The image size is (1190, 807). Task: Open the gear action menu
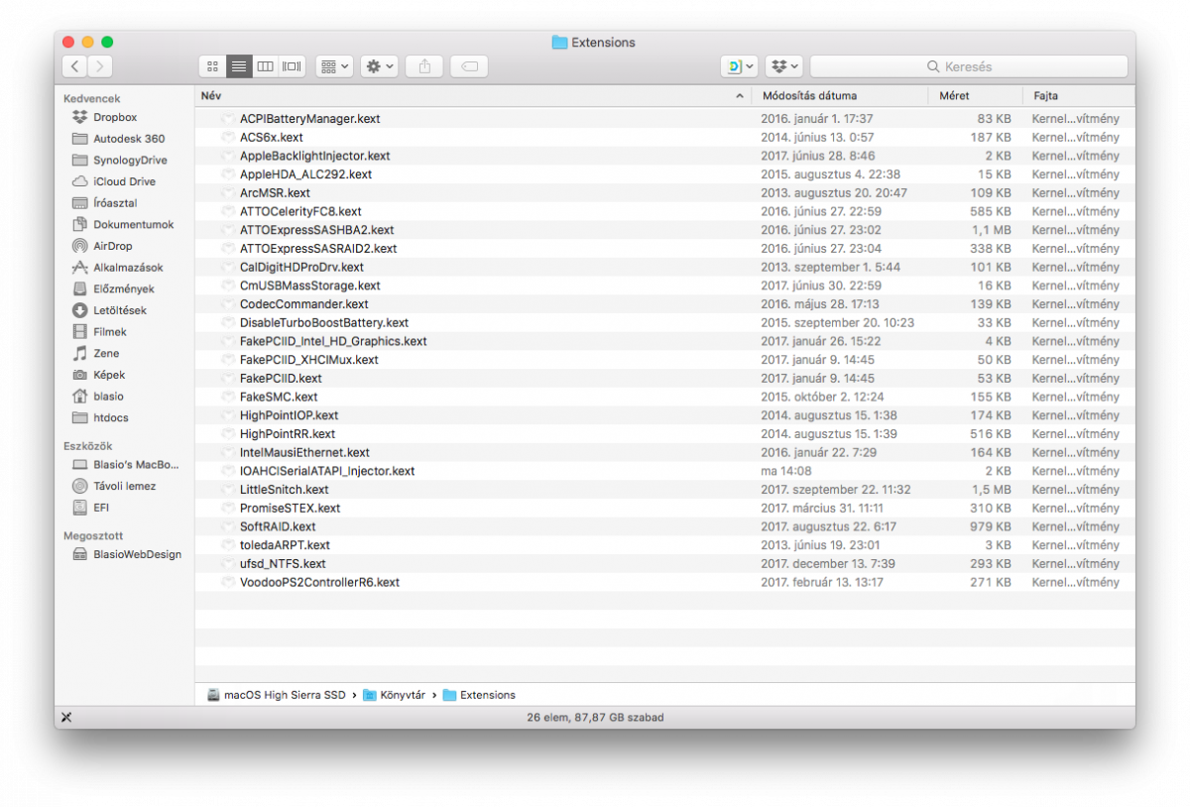pyautogui.click(x=380, y=66)
